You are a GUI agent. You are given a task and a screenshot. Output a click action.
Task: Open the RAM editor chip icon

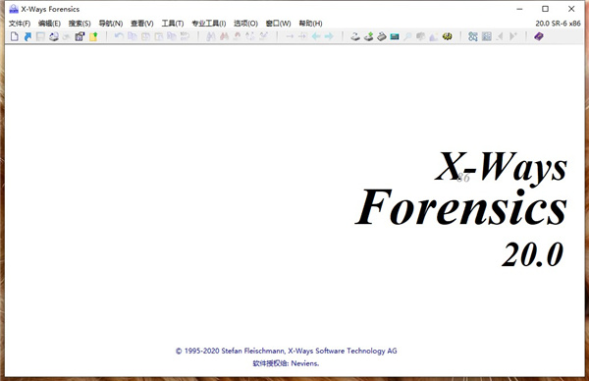(x=395, y=36)
